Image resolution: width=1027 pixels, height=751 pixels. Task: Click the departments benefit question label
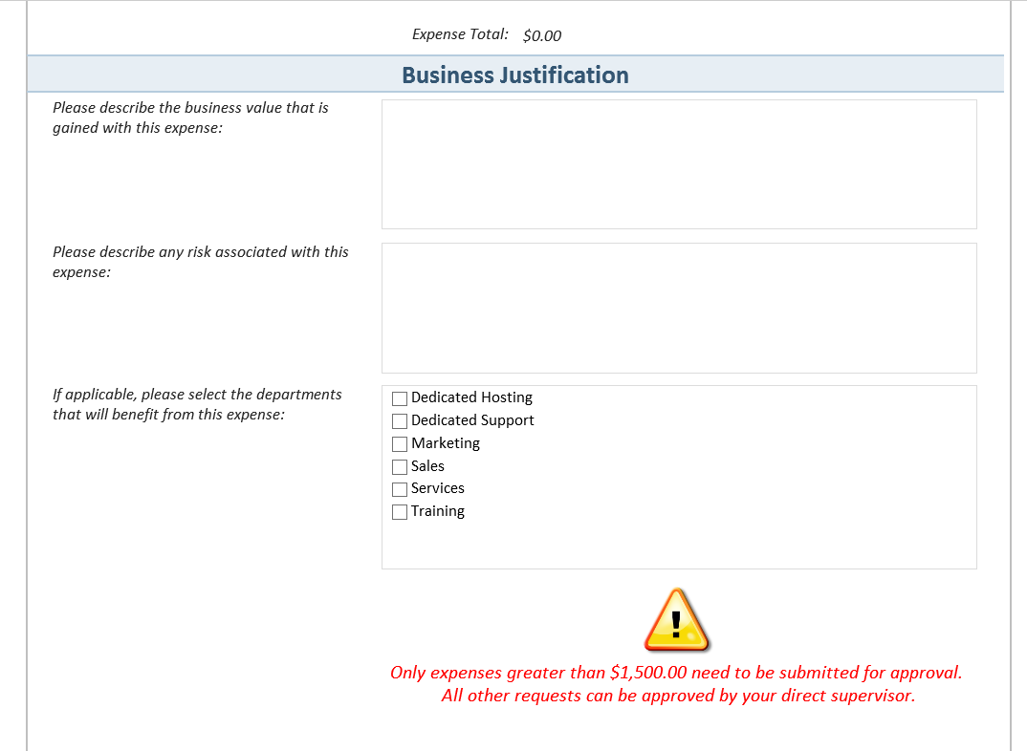(197, 404)
